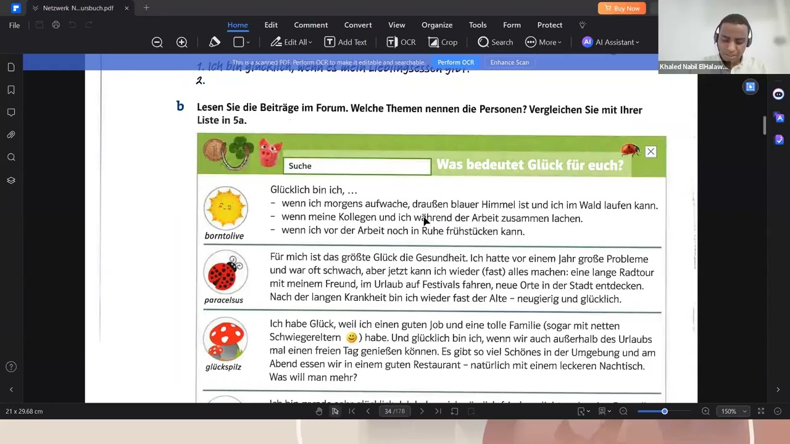Click the page number field
The image size is (790, 444).
coord(395,411)
